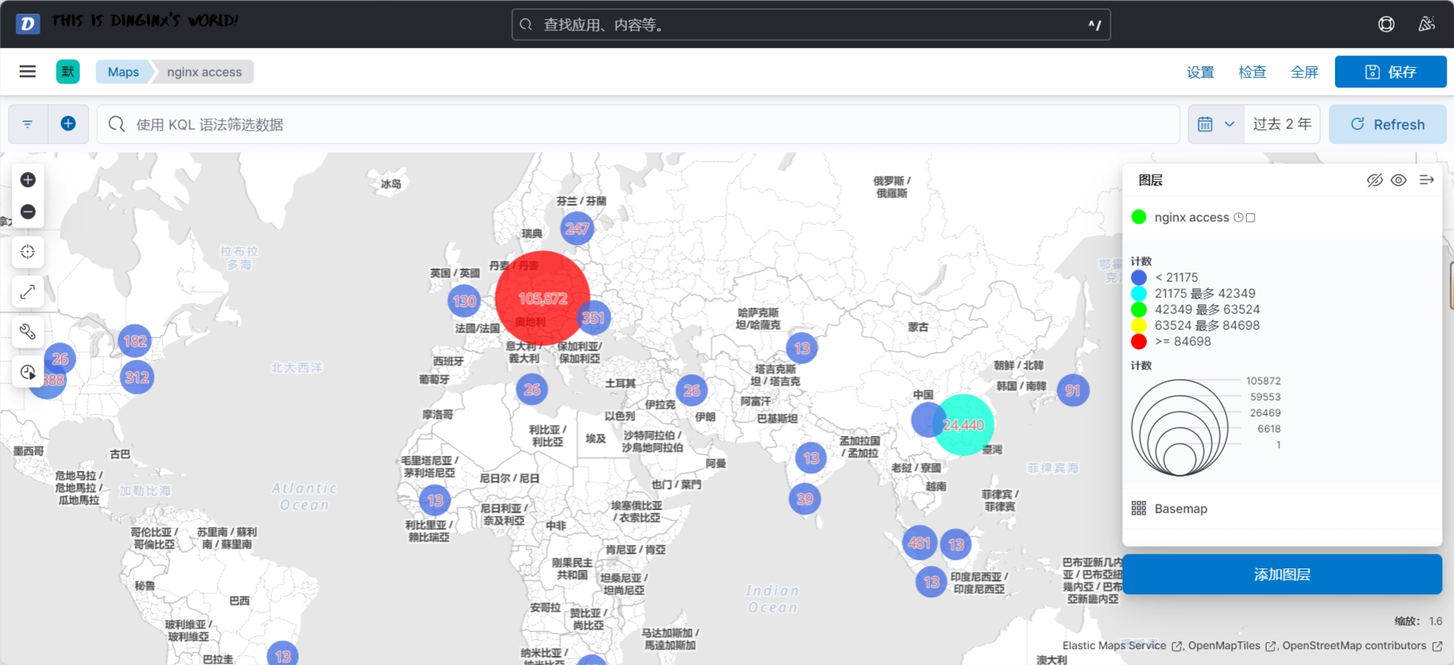Click nginx access layer green swatch
Image resolution: width=1454 pixels, height=665 pixels.
pyautogui.click(x=1139, y=218)
